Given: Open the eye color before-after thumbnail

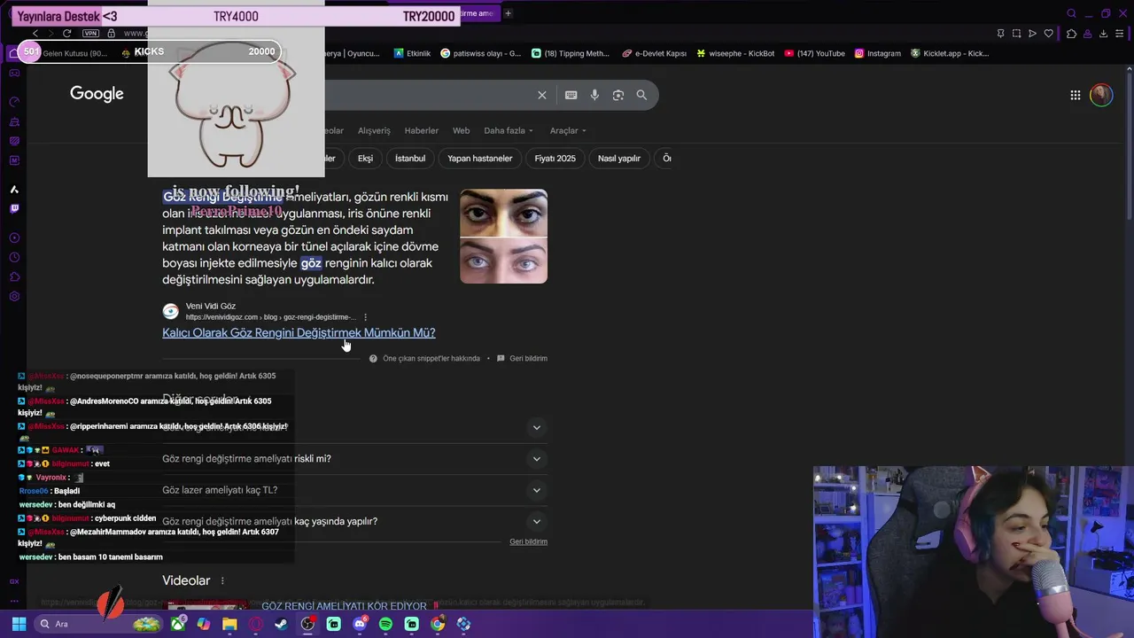Looking at the screenshot, I should pyautogui.click(x=503, y=236).
